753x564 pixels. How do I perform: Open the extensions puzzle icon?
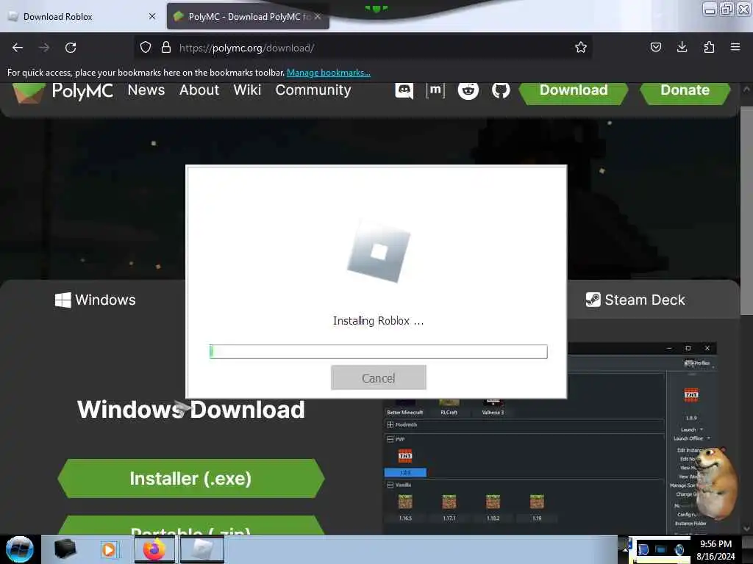click(709, 48)
